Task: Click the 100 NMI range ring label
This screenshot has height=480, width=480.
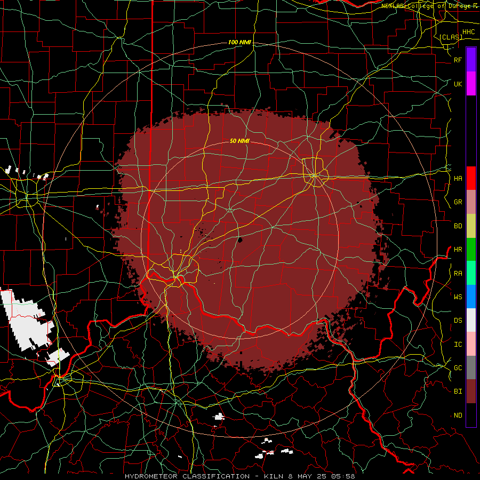Action: (239, 42)
